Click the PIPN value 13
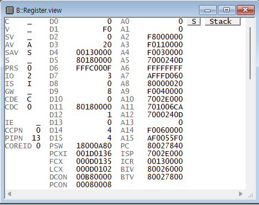The image size is (259, 205). pos(36,138)
